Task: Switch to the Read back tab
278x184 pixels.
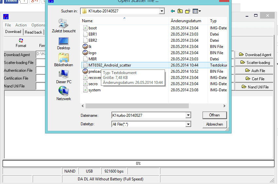Action: click(34, 32)
